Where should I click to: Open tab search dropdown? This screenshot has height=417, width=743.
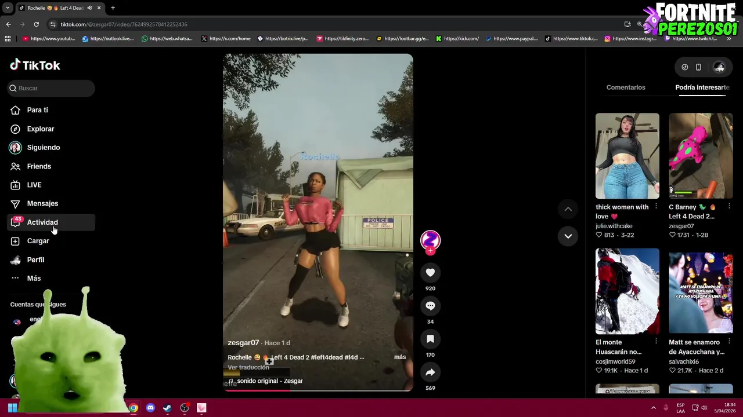[x=7, y=8]
